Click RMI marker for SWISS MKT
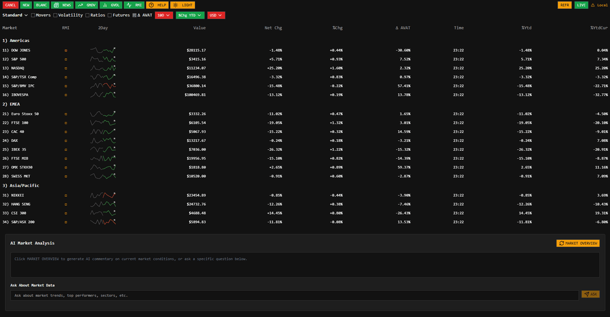 pyautogui.click(x=66, y=176)
